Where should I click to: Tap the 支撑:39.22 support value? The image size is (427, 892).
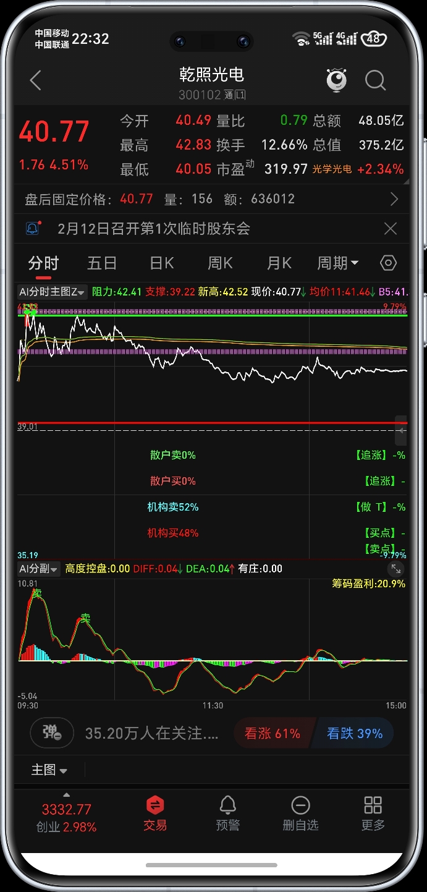pyautogui.click(x=170, y=292)
